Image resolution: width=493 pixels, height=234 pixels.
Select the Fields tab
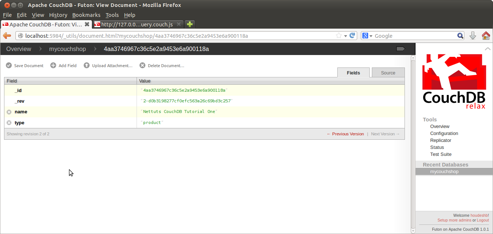click(354, 73)
